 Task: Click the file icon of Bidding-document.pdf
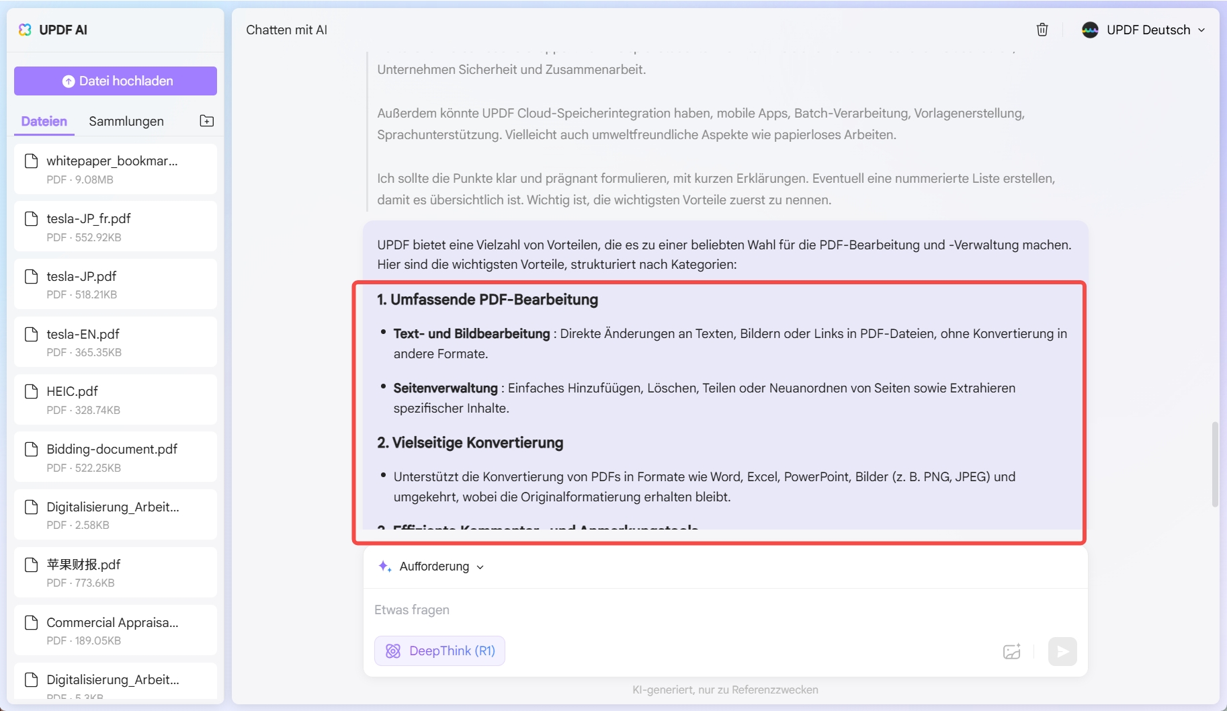31,449
